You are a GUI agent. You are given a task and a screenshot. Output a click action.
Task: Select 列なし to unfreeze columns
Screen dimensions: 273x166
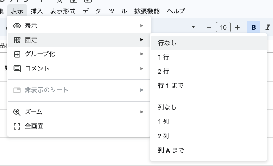(x=167, y=107)
